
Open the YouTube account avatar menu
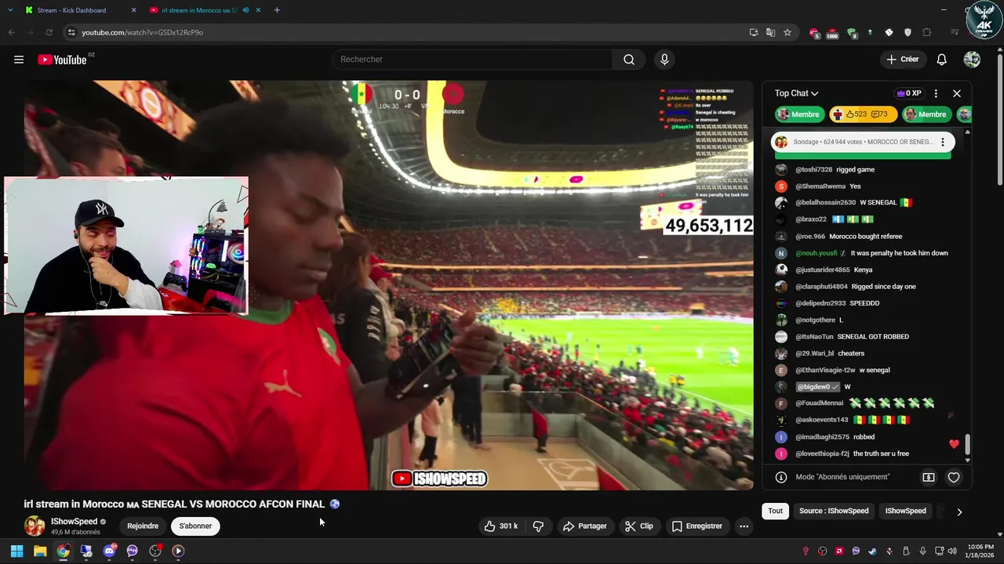pyautogui.click(x=972, y=60)
